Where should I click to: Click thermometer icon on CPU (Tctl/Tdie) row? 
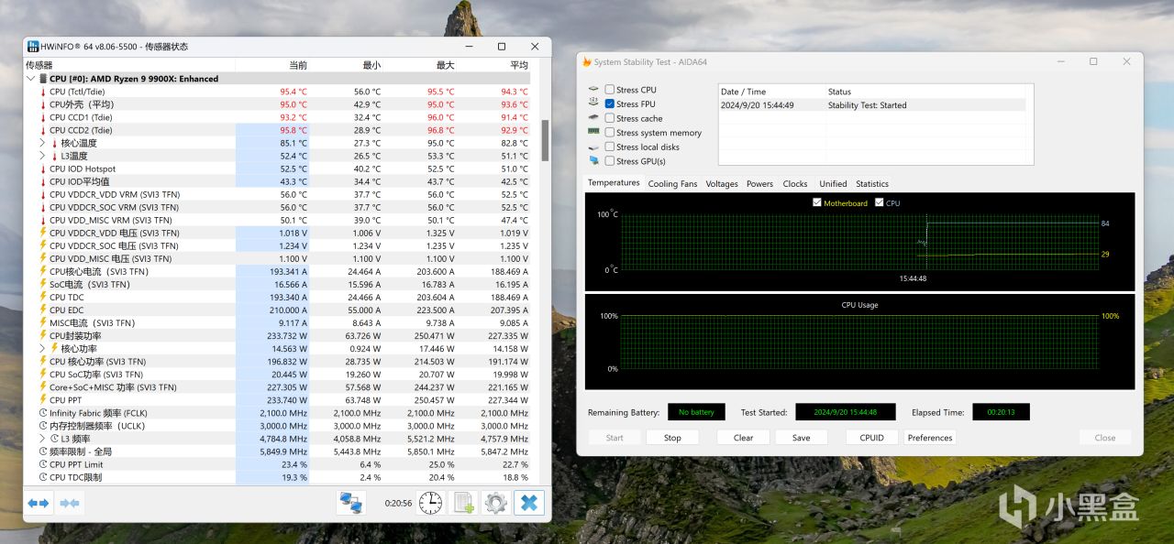click(42, 92)
